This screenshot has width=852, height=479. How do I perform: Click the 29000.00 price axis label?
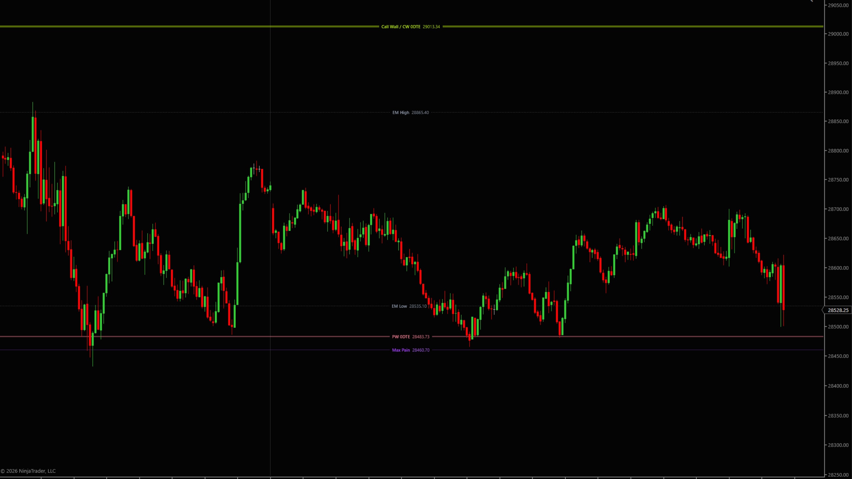coord(838,34)
